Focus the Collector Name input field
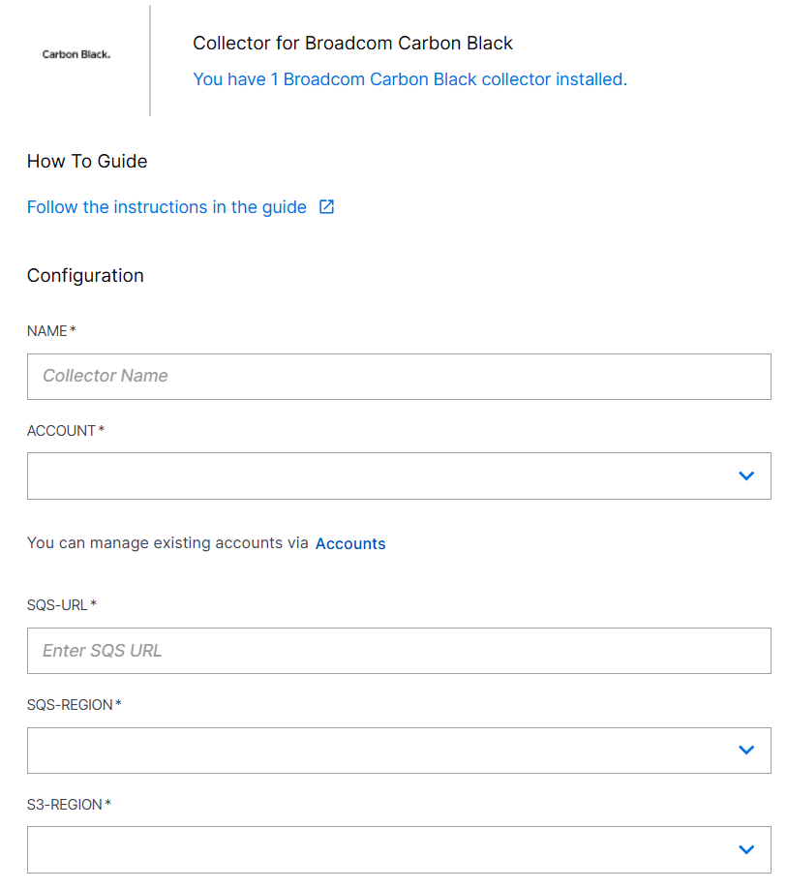 (399, 376)
